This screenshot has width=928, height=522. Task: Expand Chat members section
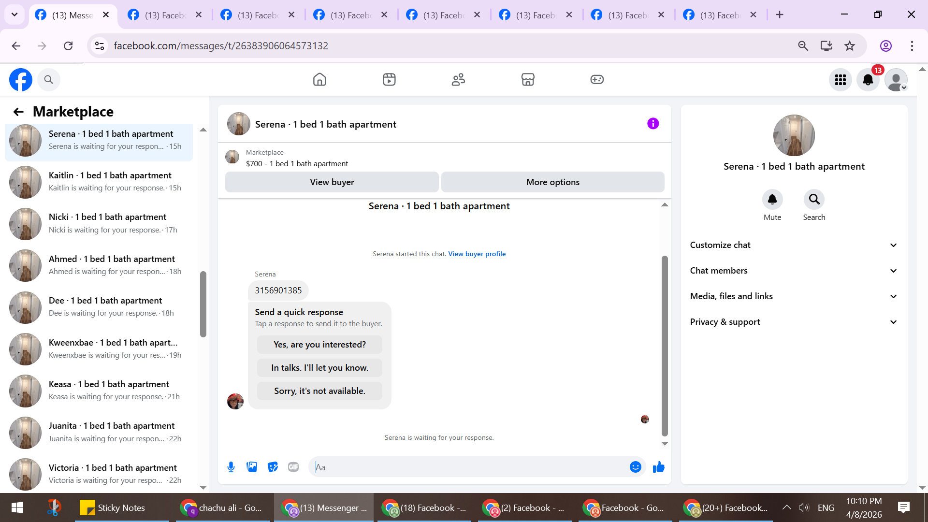[x=794, y=271]
